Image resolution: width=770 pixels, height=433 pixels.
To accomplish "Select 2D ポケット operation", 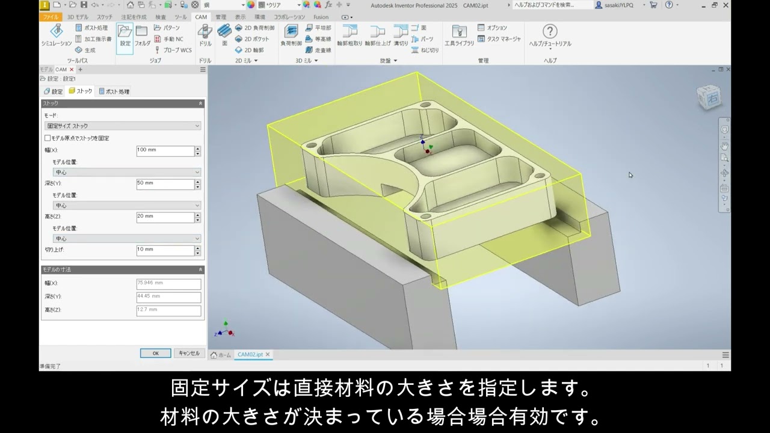I will (x=252, y=39).
